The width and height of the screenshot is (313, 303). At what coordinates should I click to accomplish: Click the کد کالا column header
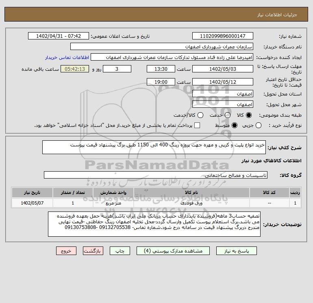(x=269, y=192)
